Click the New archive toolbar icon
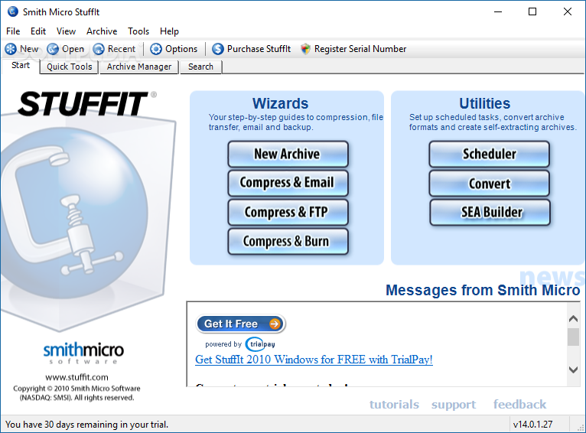Image resolution: width=586 pixels, height=433 pixels. point(11,49)
